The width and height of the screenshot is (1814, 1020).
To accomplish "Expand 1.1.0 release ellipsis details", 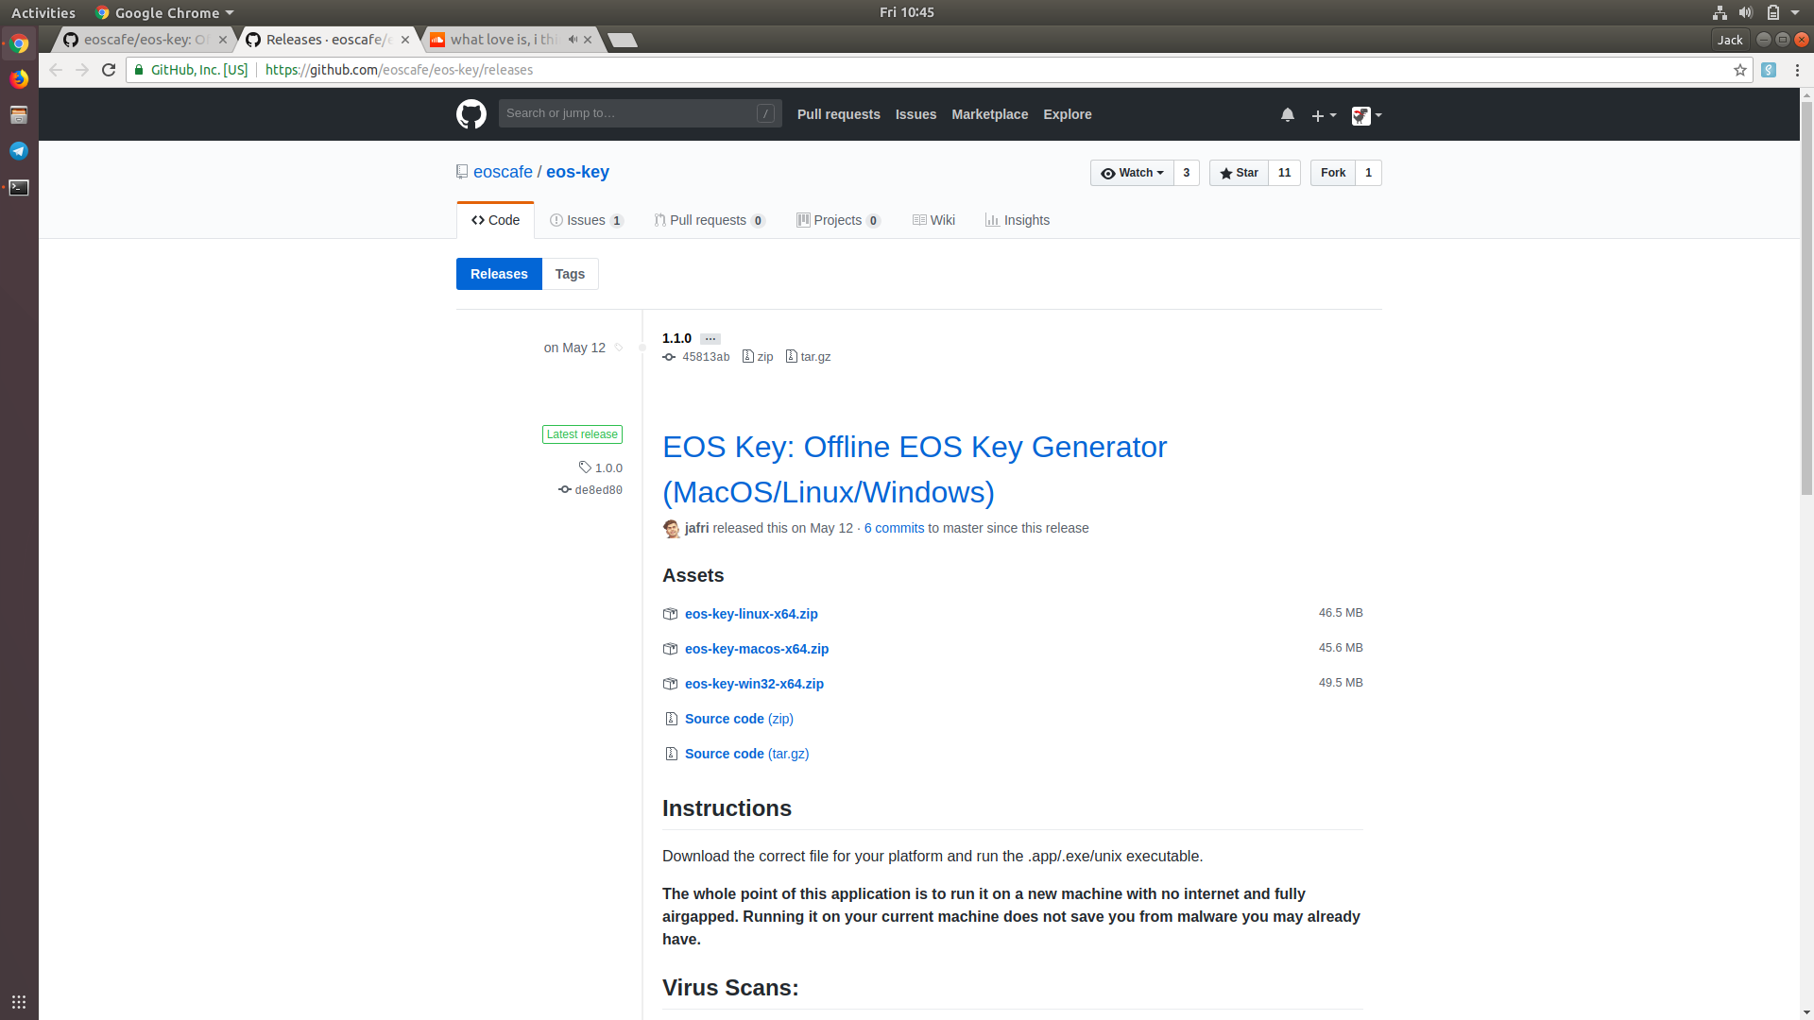I will [710, 339].
